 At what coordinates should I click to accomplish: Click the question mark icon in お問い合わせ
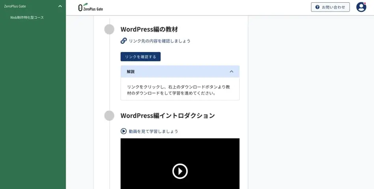[x=317, y=7]
